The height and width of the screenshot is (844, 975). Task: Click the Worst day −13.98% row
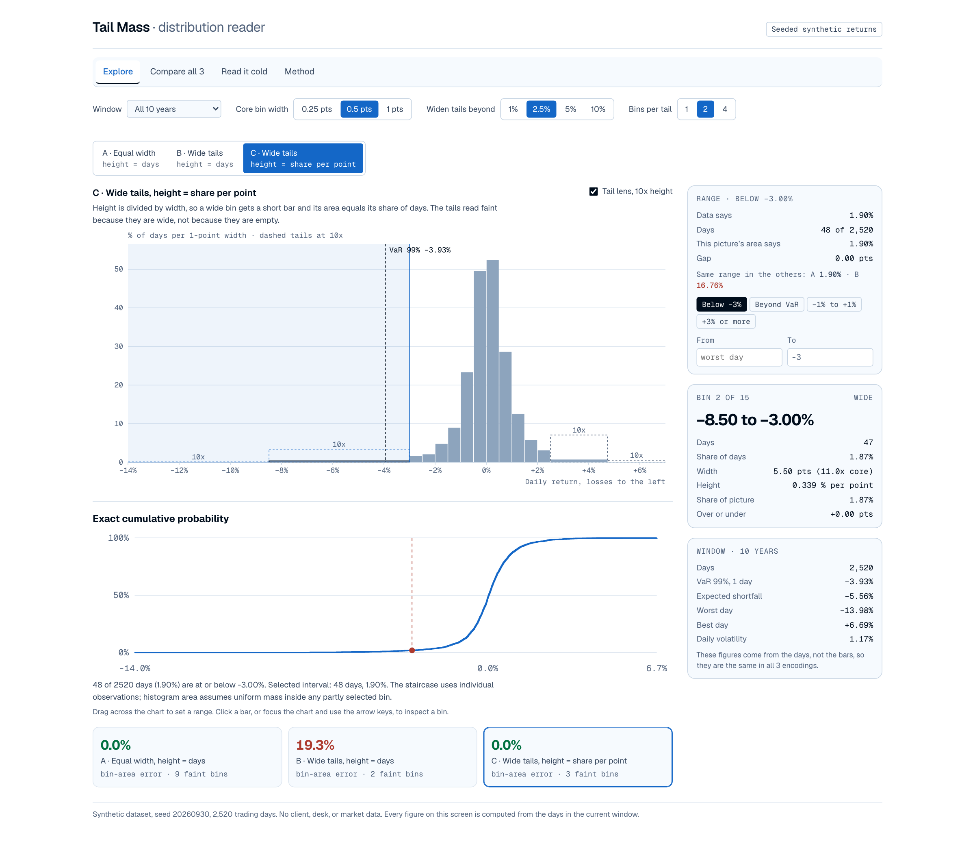pos(784,610)
